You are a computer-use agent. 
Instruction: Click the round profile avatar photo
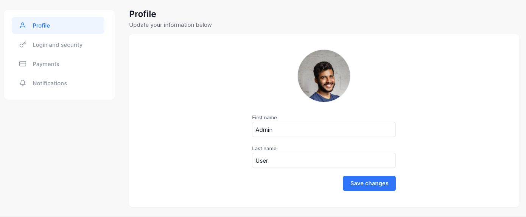(324, 76)
